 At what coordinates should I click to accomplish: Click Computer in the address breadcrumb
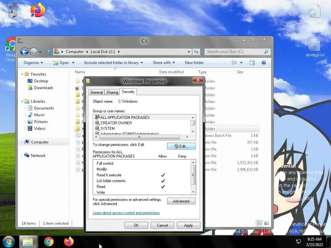(75, 52)
